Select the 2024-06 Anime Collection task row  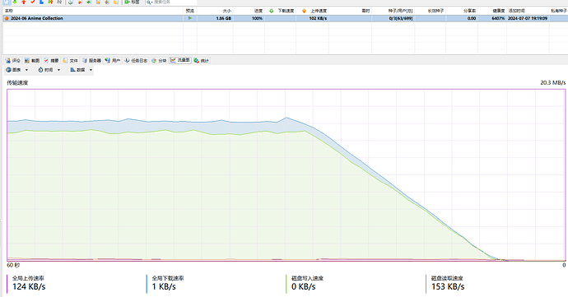pos(285,18)
